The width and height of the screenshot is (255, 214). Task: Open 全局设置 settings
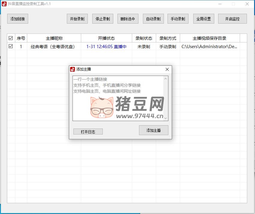pyautogui.click(x=203, y=19)
